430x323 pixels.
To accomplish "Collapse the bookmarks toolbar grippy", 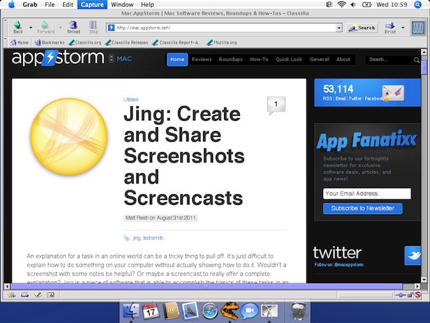I will click(6, 42).
